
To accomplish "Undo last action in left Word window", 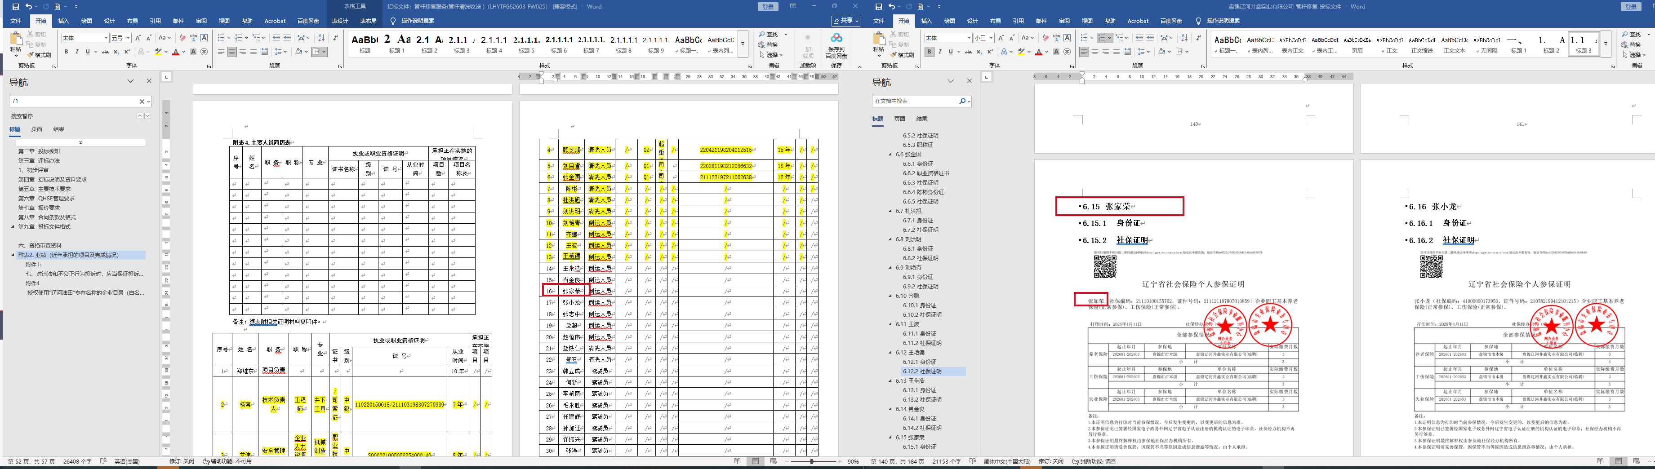I will pos(28,6).
